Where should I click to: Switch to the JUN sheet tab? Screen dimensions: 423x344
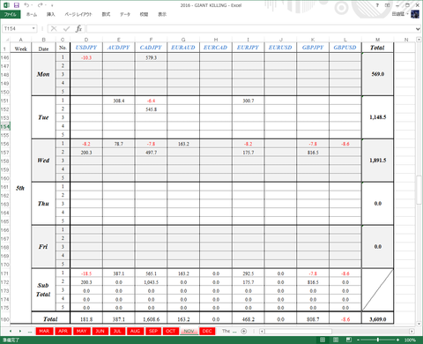coord(100,331)
